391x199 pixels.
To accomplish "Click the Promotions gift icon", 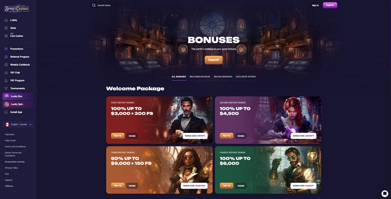I will [6, 49].
